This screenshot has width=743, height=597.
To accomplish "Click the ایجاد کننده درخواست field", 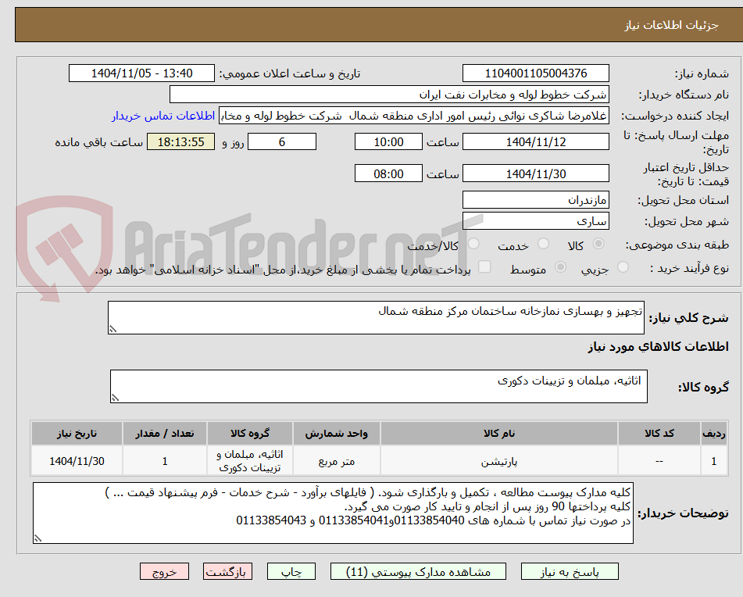I will tap(413, 116).
